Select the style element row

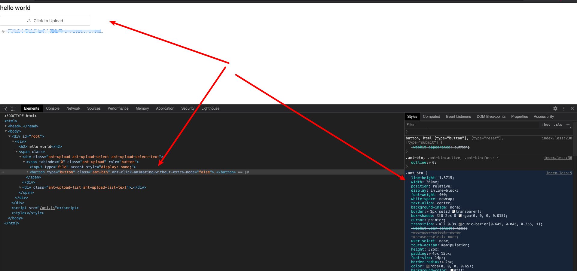28,213
